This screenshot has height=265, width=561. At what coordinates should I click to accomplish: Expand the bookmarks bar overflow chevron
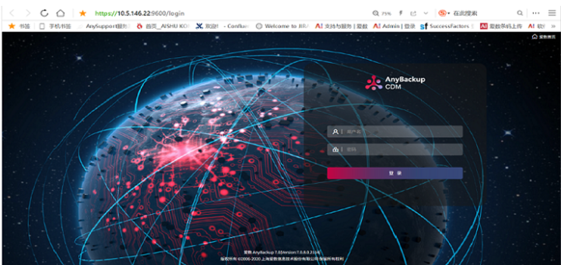point(554,26)
